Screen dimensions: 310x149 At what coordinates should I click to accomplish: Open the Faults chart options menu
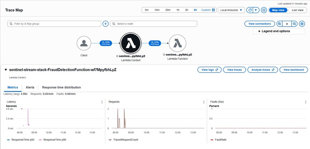306,102
